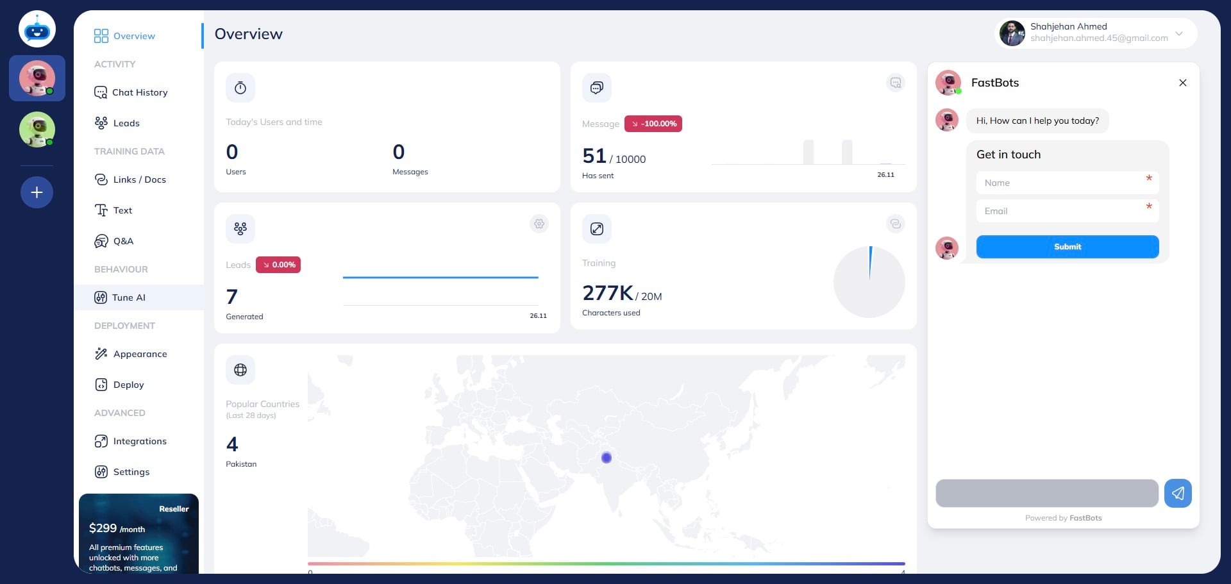Navigate to Links / Docs training data
The image size is (1231, 584).
pos(139,179)
